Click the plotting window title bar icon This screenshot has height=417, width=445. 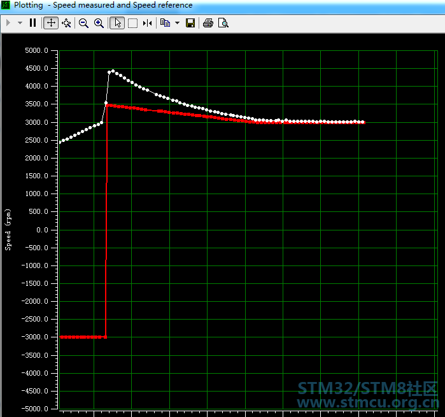click(x=6, y=5)
